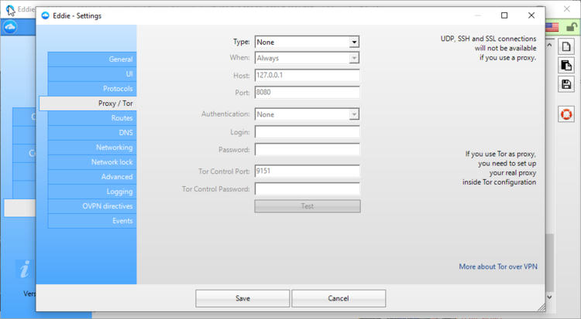Click the lifebuoy support icon in main window
This screenshot has height=319, width=581.
[x=566, y=114]
